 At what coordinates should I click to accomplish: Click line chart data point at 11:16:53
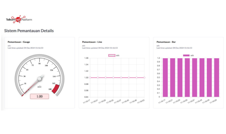tap(144, 78)
